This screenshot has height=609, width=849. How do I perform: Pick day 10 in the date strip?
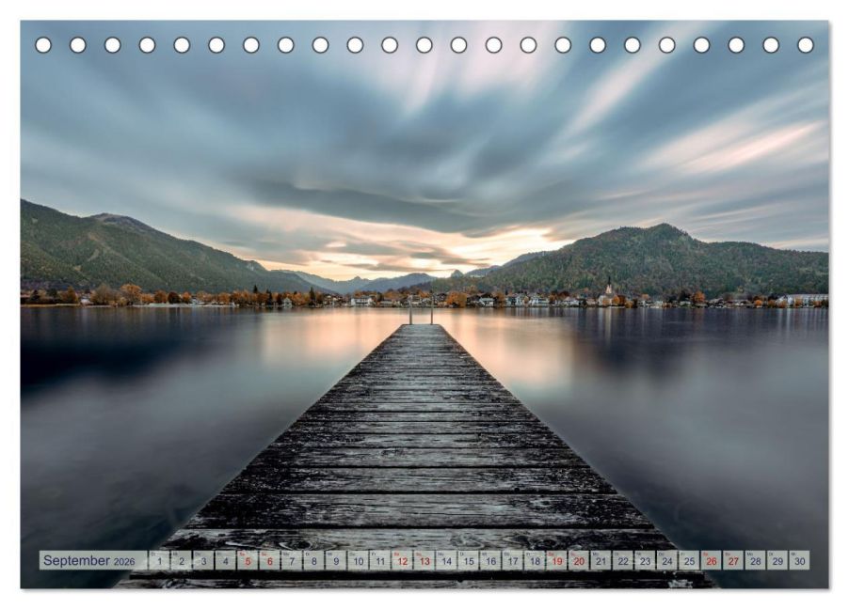point(358,561)
